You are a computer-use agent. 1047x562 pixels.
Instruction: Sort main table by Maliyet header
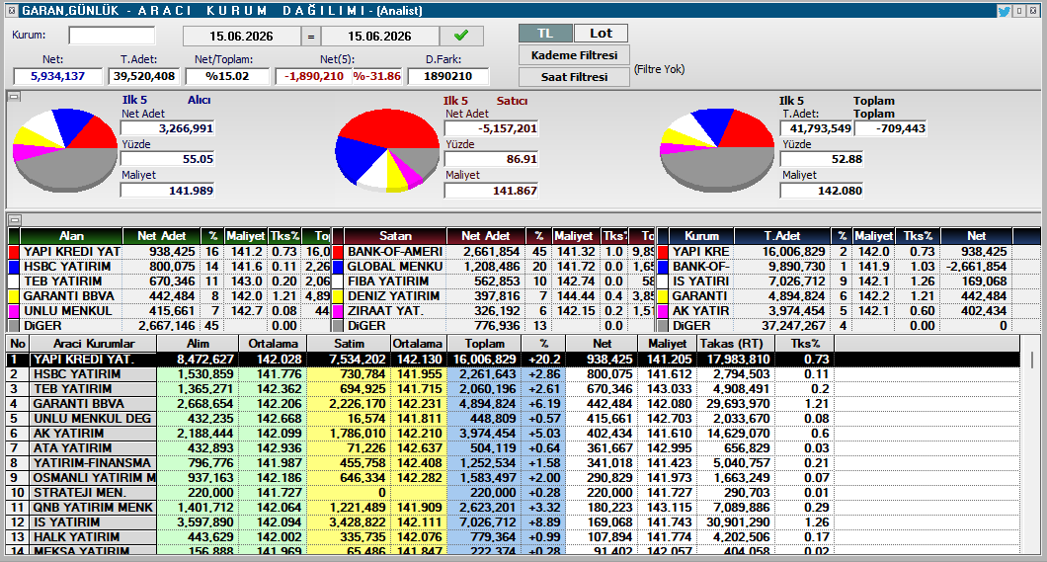667,343
